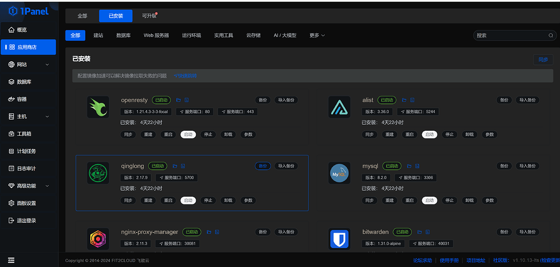Open the nginx-proxy-manager folder icon
The width and height of the screenshot is (560, 267).
pos(209,232)
